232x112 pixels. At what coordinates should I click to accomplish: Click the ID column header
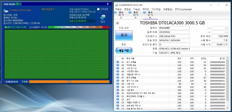point(123,58)
